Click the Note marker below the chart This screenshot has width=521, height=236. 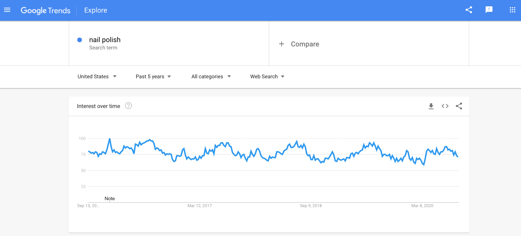[110, 198]
